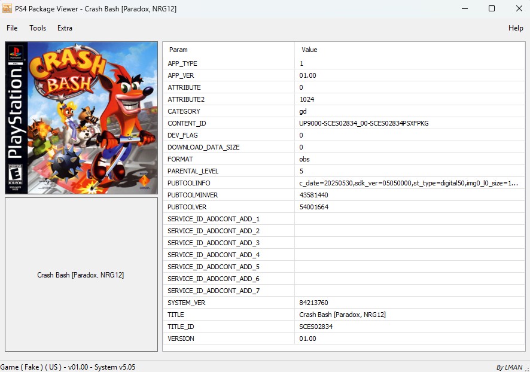Click the value 1024
530x372 pixels.
point(307,99)
